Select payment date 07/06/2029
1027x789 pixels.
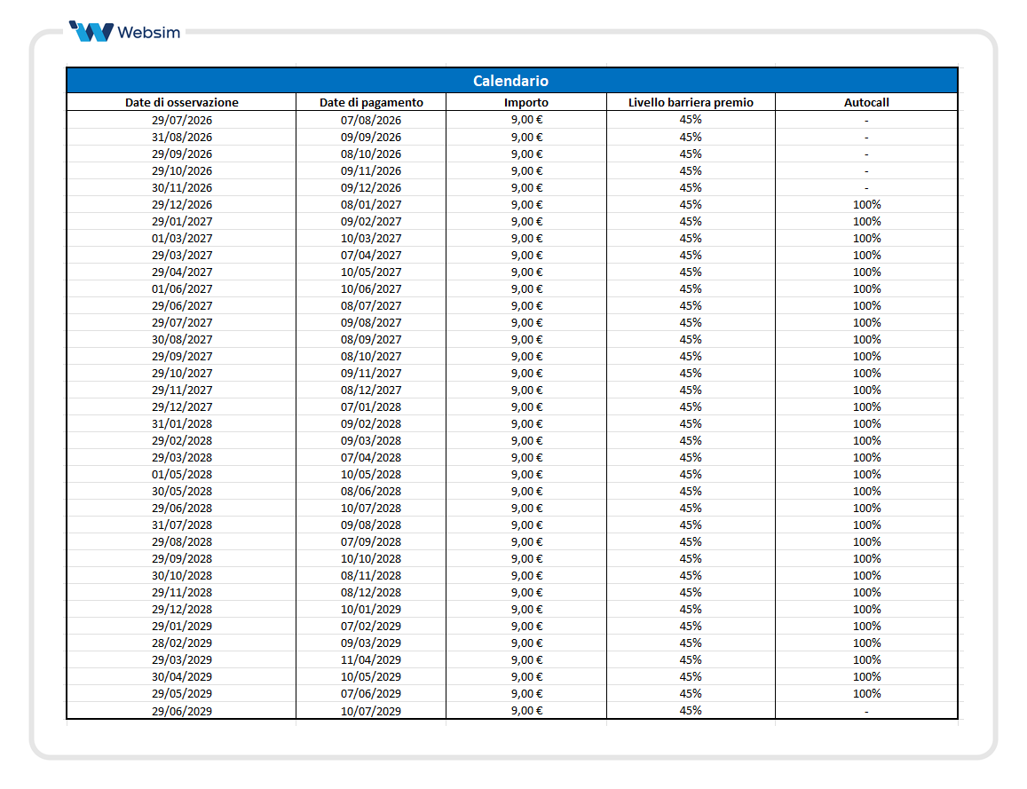tap(371, 693)
